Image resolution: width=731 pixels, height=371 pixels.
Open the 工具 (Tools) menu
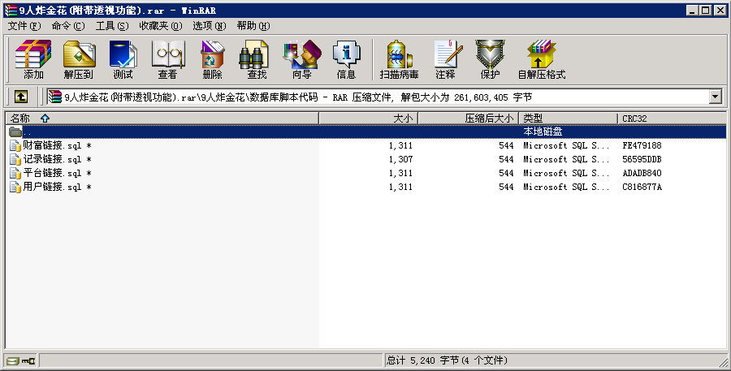[112, 25]
